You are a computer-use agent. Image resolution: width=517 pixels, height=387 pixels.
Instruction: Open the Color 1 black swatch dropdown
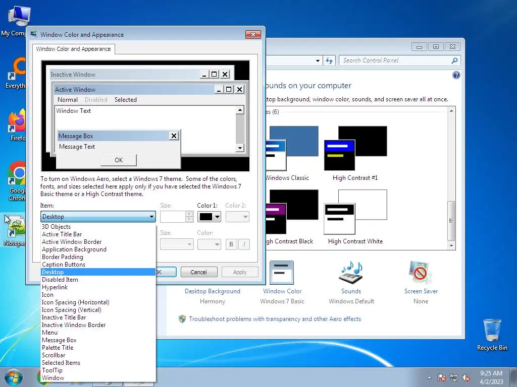click(x=209, y=217)
